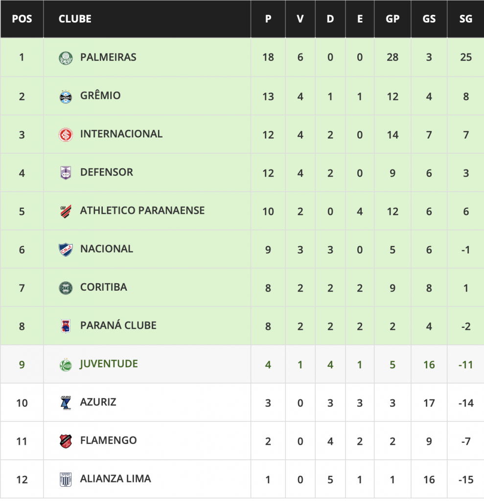Click the Alianza Lima crest icon
This screenshot has height=501, width=484.
pyautogui.click(x=65, y=479)
